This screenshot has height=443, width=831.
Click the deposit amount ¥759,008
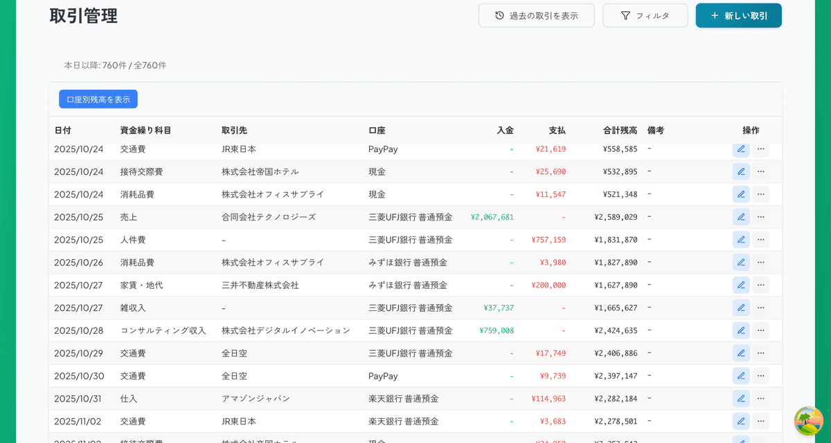point(497,330)
